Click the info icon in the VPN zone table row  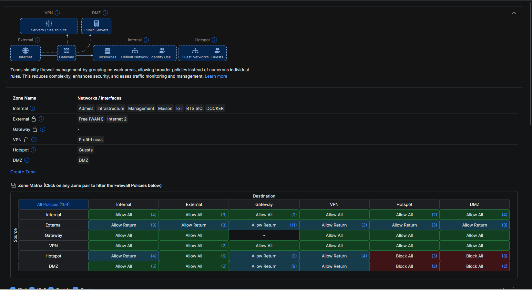pyautogui.click(x=34, y=140)
